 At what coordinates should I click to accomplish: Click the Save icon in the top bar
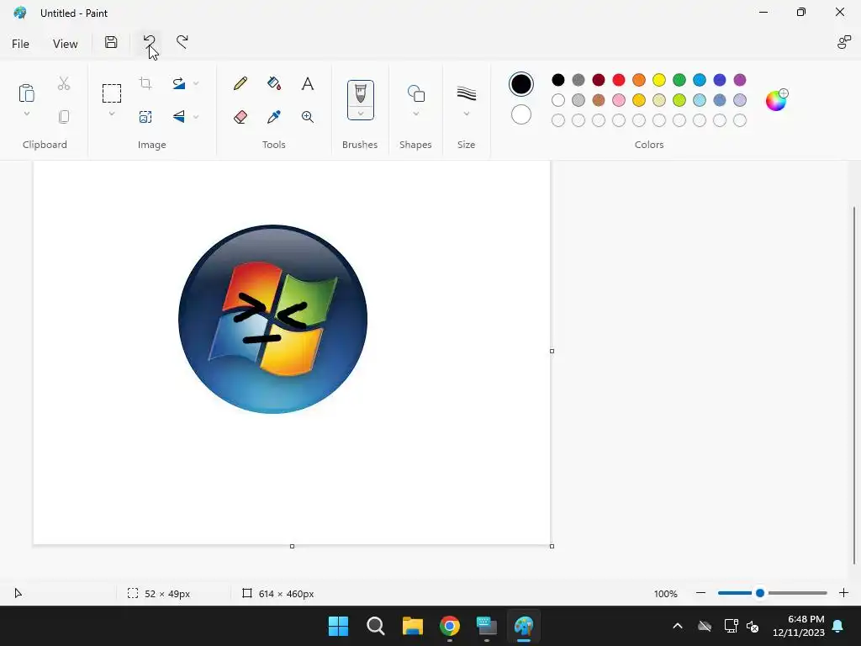pyautogui.click(x=111, y=42)
